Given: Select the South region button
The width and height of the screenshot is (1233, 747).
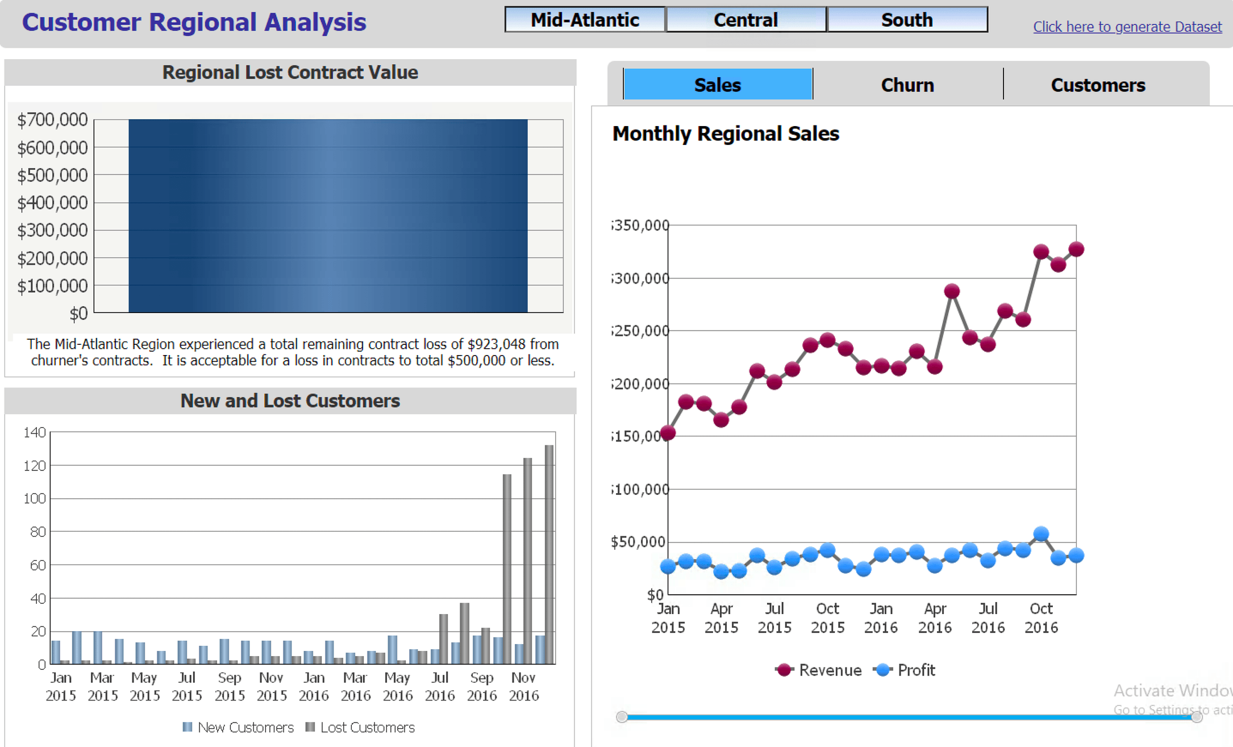Looking at the screenshot, I should [907, 20].
